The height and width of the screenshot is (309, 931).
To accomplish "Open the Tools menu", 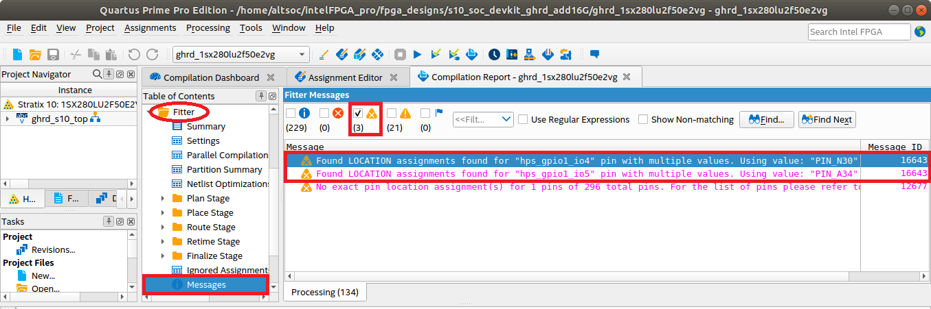I will [251, 27].
